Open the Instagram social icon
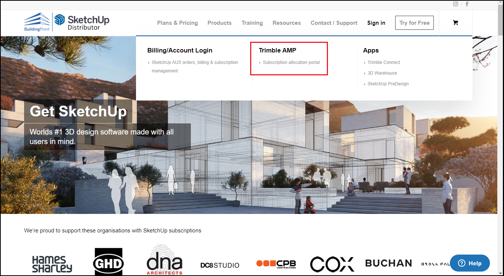The height and width of the screenshot is (276, 504). (455, 4)
